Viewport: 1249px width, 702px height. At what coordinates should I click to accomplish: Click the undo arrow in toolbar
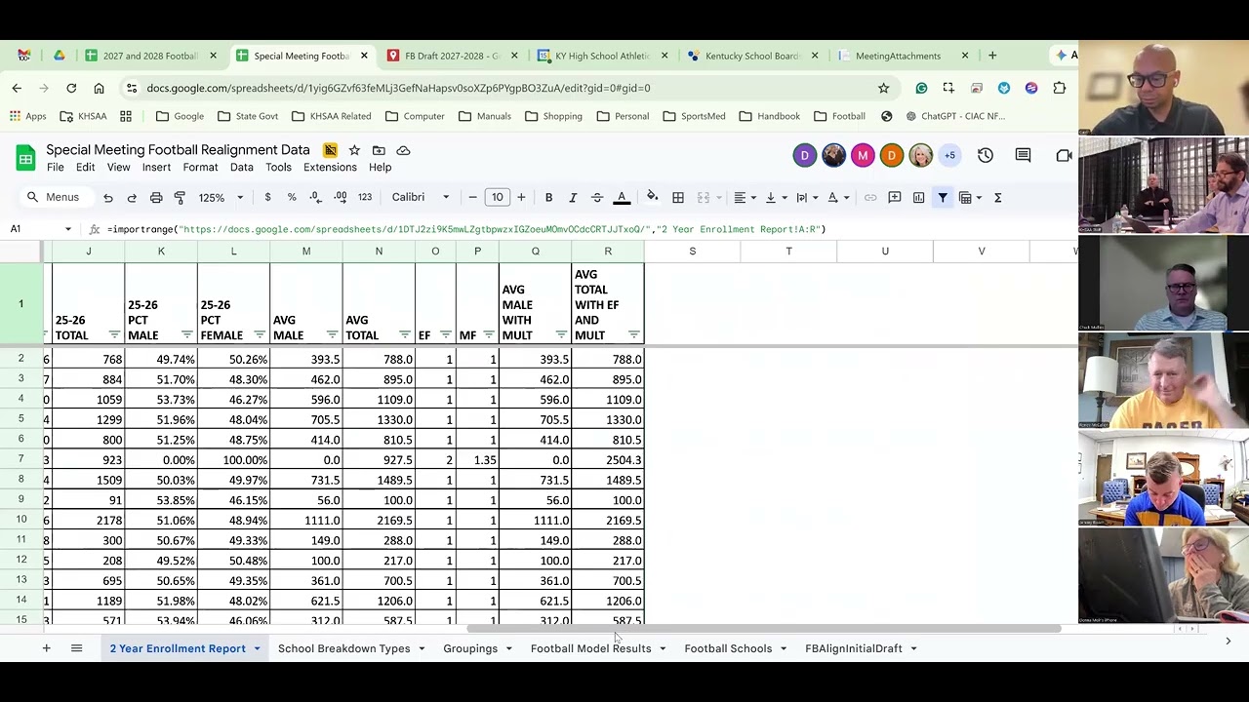tap(108, 198)
